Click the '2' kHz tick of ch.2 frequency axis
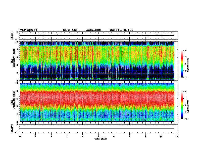Image resolution: width=199 pixels, height=153 pixels. click(x=18, y=114)
